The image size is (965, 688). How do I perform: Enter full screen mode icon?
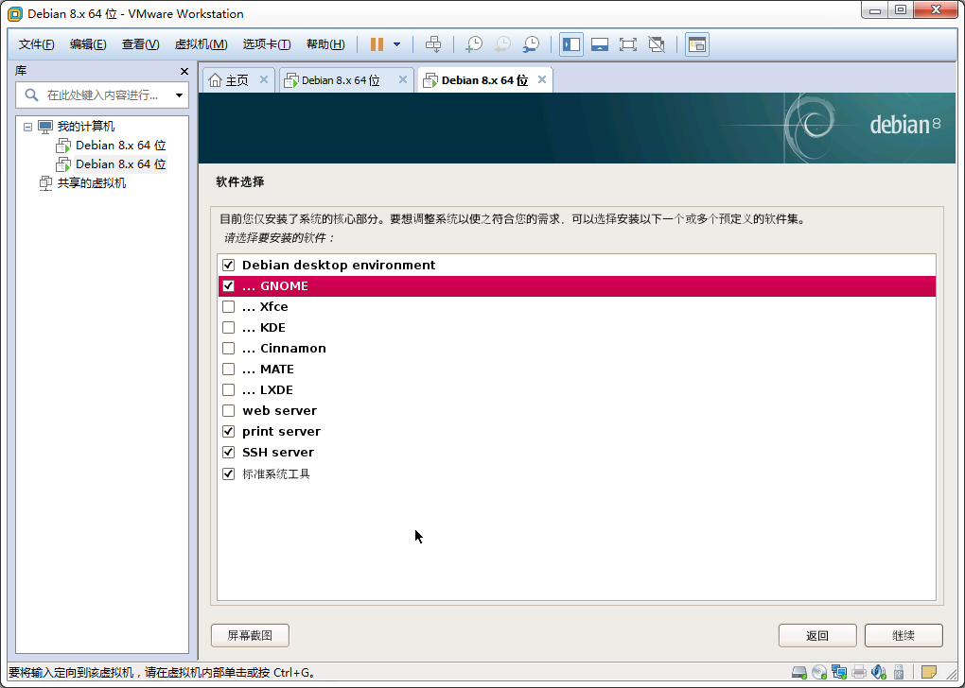click(x=628, y=44)
